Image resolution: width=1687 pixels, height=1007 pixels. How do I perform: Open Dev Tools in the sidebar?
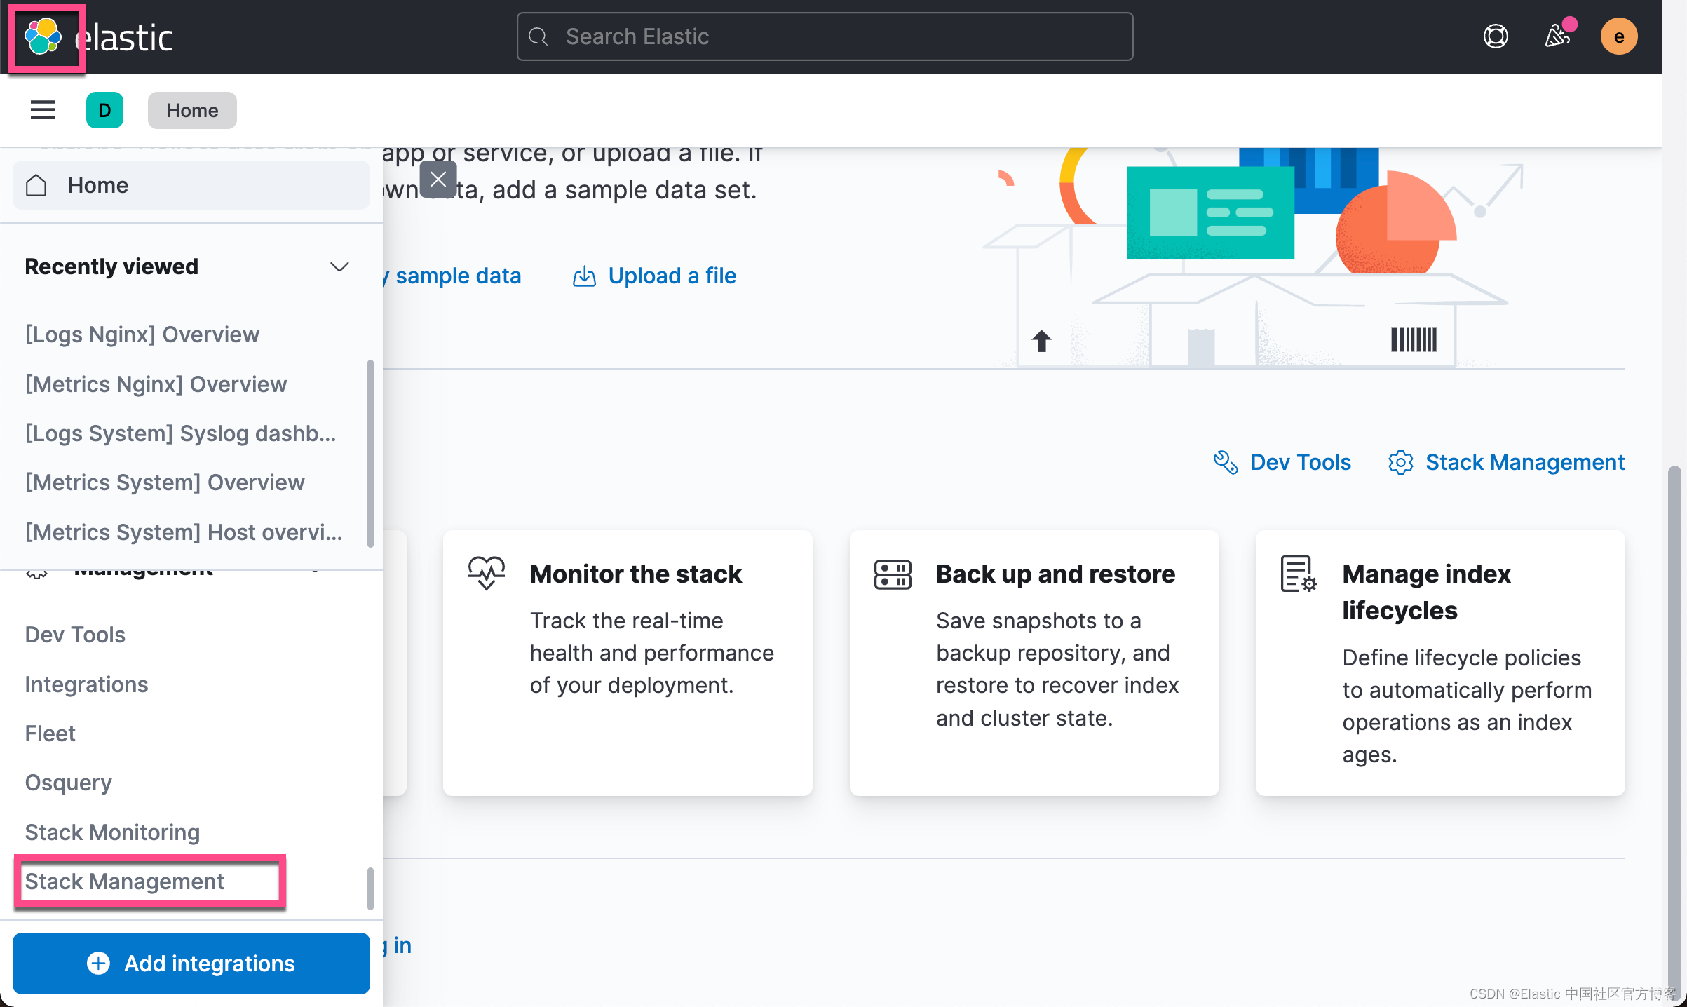click(x=75, y=635)
